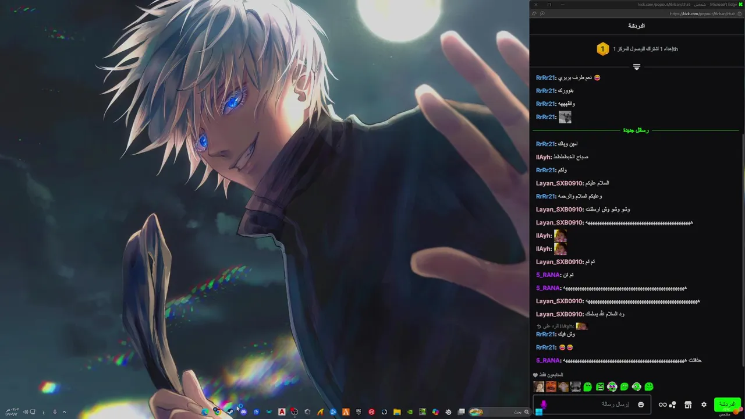This screenshot has width=745, height=419.
Task: Click the purple microphone icon in chat input
Action: click(x=544, y=404)
